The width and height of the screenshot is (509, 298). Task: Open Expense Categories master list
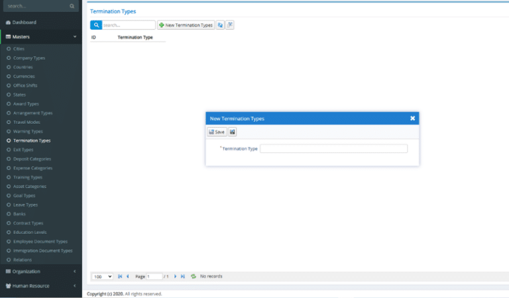click(x=32, y=168)
